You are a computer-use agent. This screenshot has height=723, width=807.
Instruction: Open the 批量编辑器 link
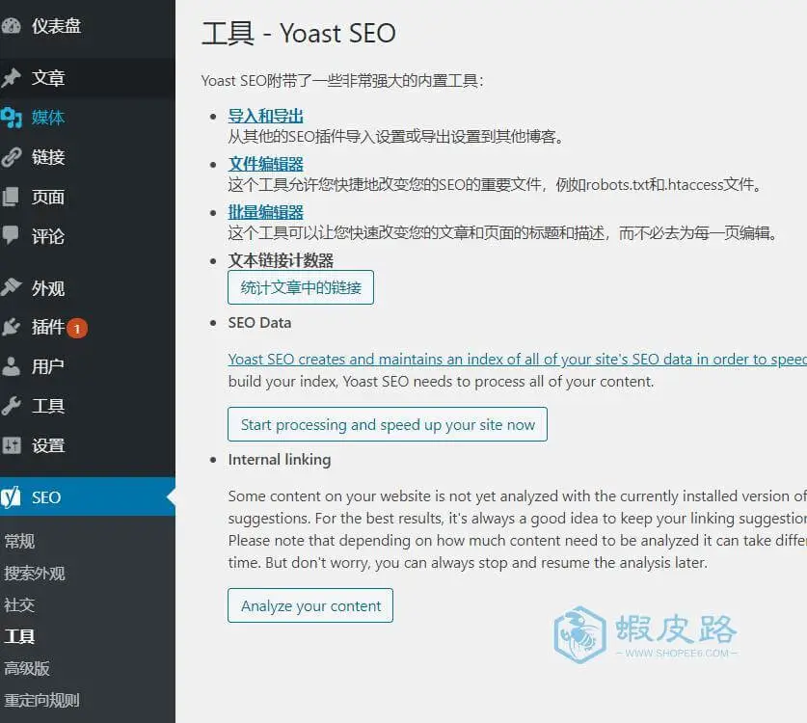265,212
